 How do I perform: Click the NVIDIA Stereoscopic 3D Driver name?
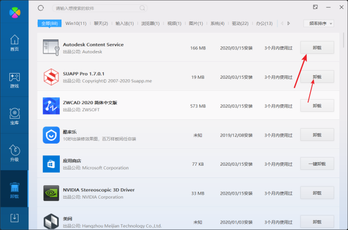(x=99, y=190)
